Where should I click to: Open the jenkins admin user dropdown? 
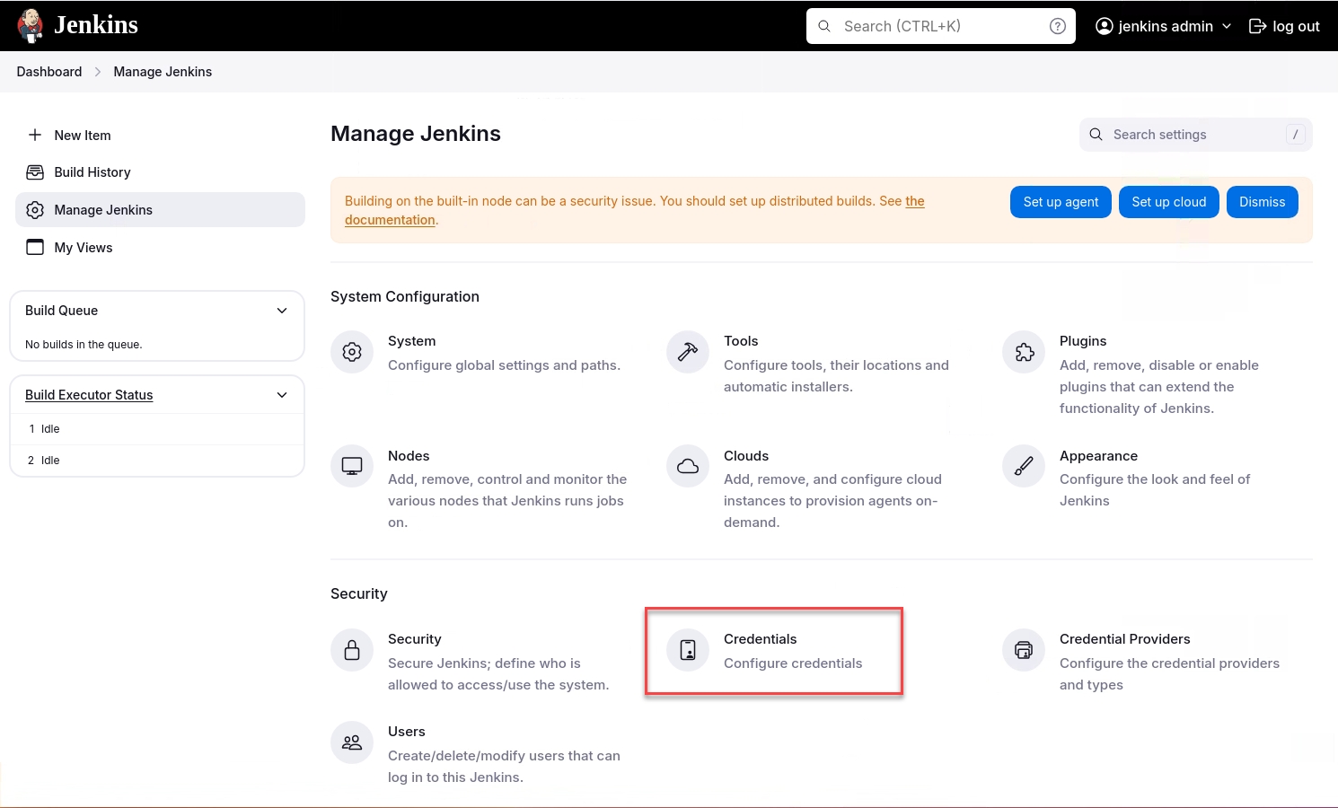point(1164,26)
